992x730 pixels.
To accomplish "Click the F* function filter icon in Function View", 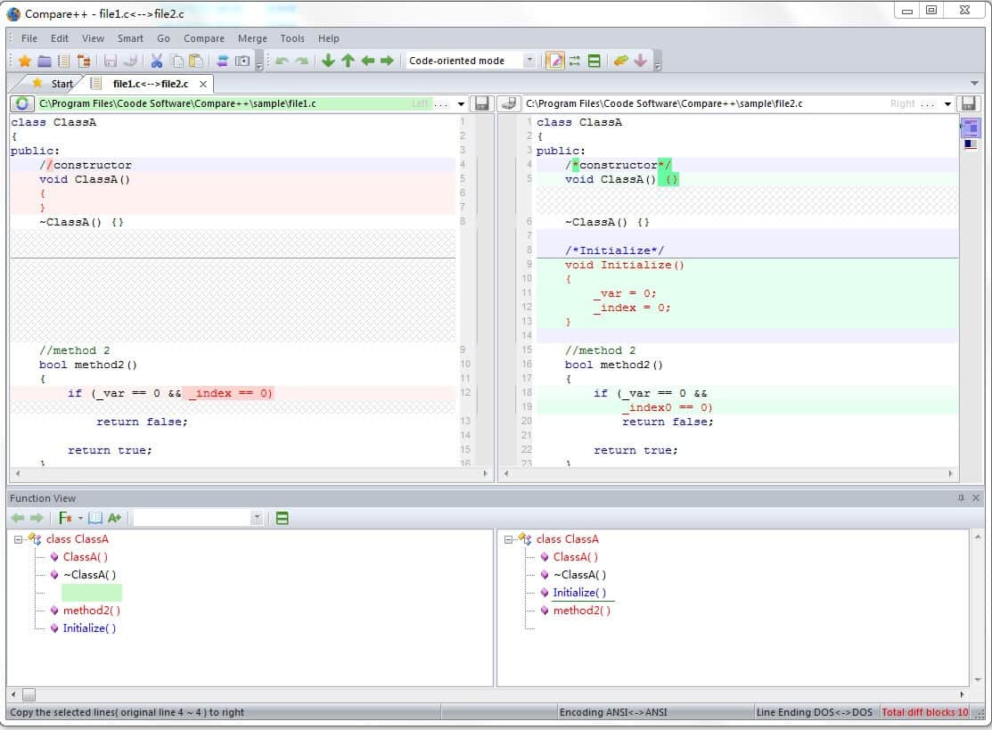I will tap(65, 518).
